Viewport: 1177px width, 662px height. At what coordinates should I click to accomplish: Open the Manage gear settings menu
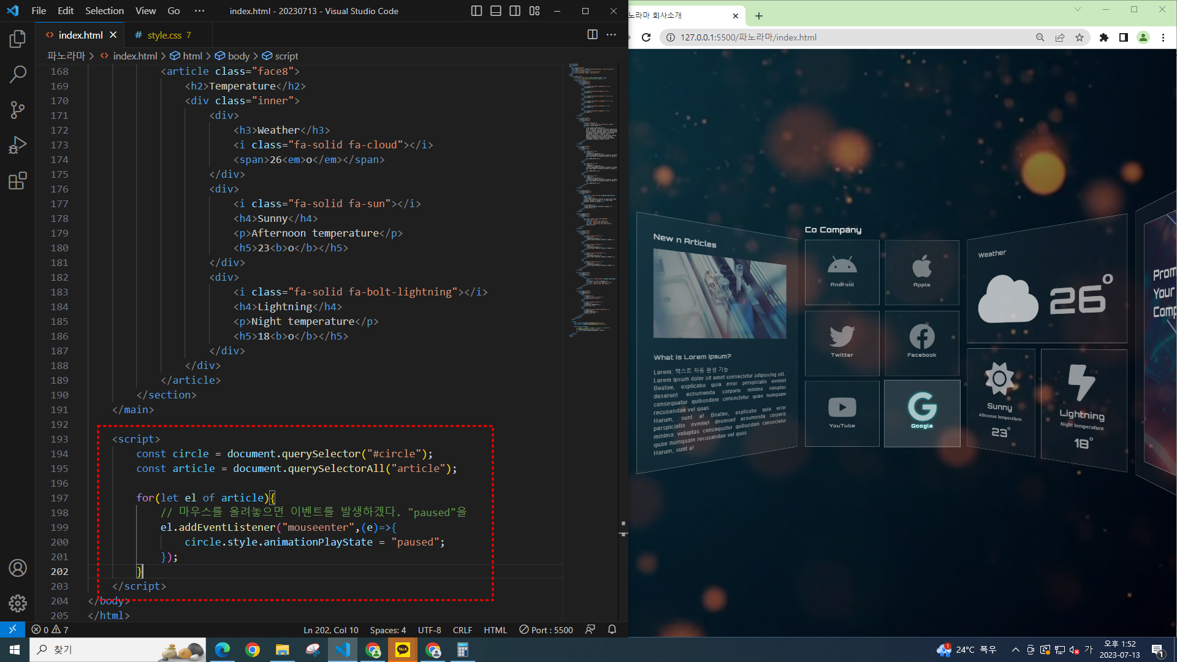point(18,603)
